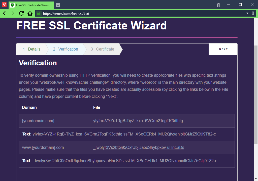The image size is (258, 181).
Task: Open the closed tabs trash icon
Action: [218, 5]
